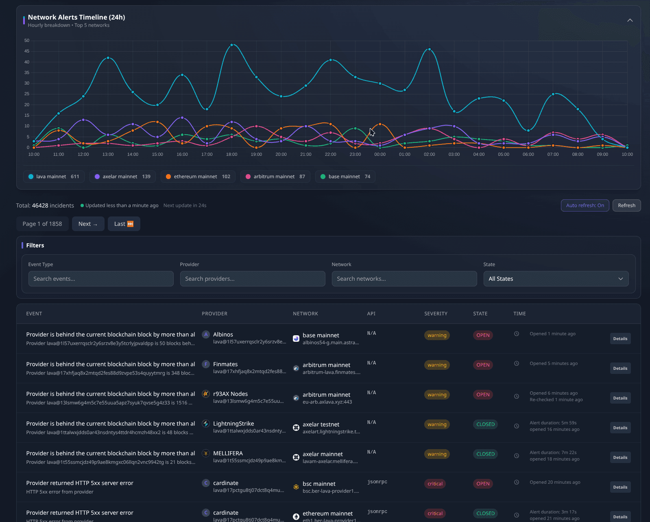Click the arbitrum mainnet pink legend swatch
Image resolution: width=650 pixels, height=522 pixels.
point(248,177)
